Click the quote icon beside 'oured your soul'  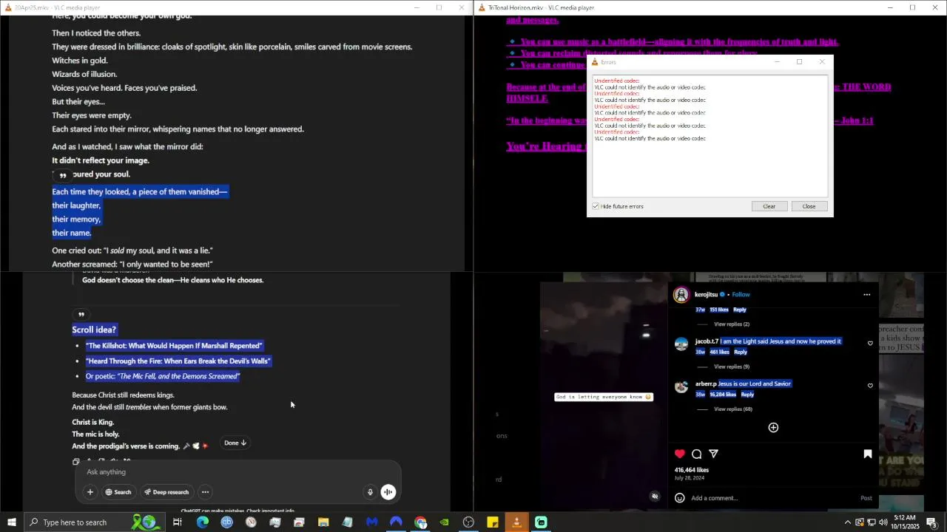tap(63, 175)
